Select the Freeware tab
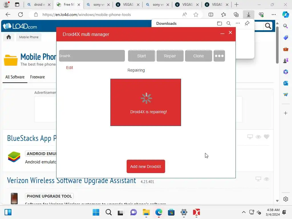The width and height of the screenshot is (292, 219). (x=37, y=77)
